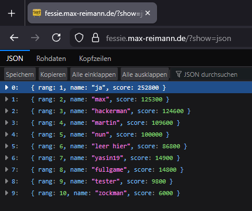Expand row 1 with name max
The image size is (252, 211).
[x=6, y=99]
